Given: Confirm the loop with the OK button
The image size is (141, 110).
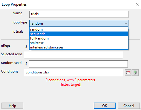Looking at the screenshot, I should pyautogui.click(x=105, y=106).
